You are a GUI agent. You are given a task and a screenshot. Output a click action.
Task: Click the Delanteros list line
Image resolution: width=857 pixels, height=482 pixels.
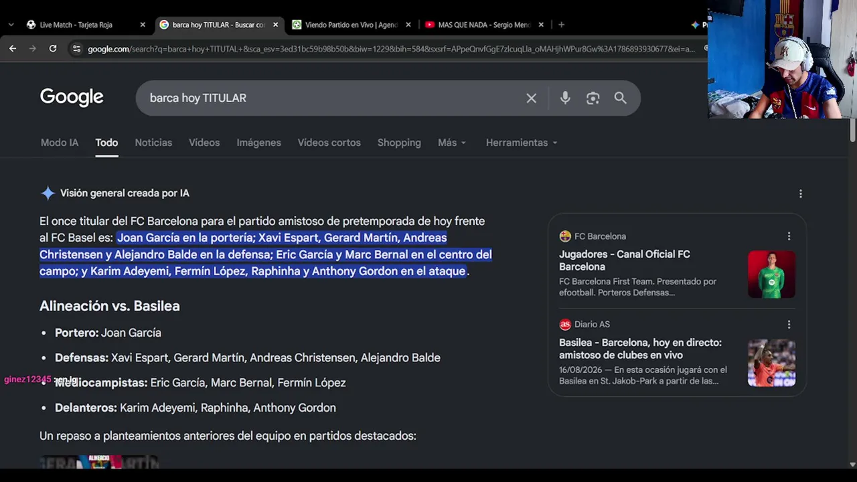(x=196, y=408)
